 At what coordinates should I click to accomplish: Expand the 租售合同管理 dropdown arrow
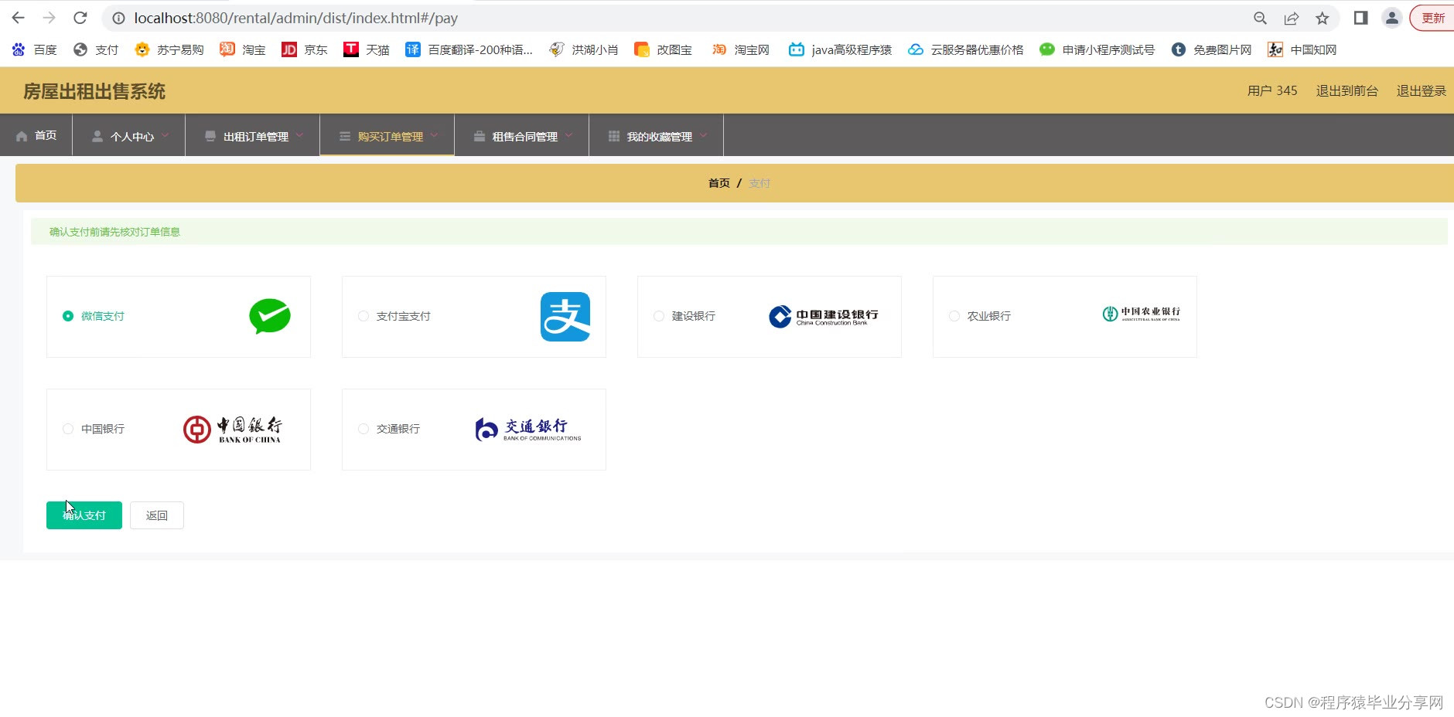[568, 135]
